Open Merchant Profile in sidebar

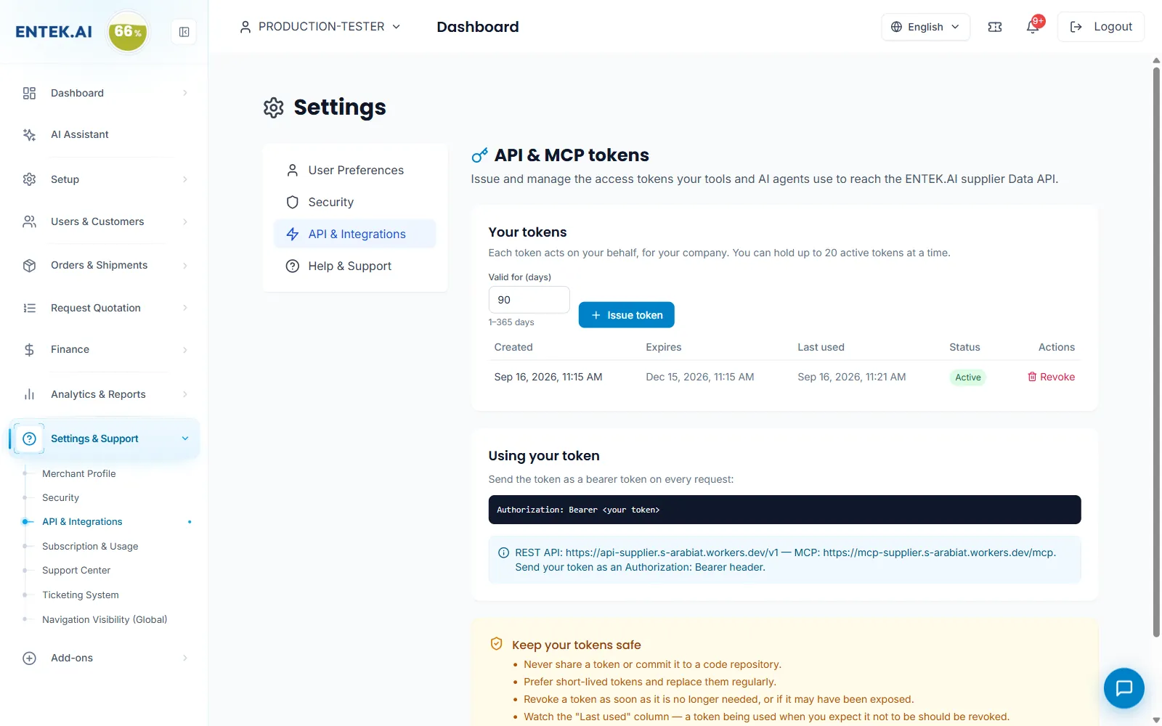[x=79, y=473]
